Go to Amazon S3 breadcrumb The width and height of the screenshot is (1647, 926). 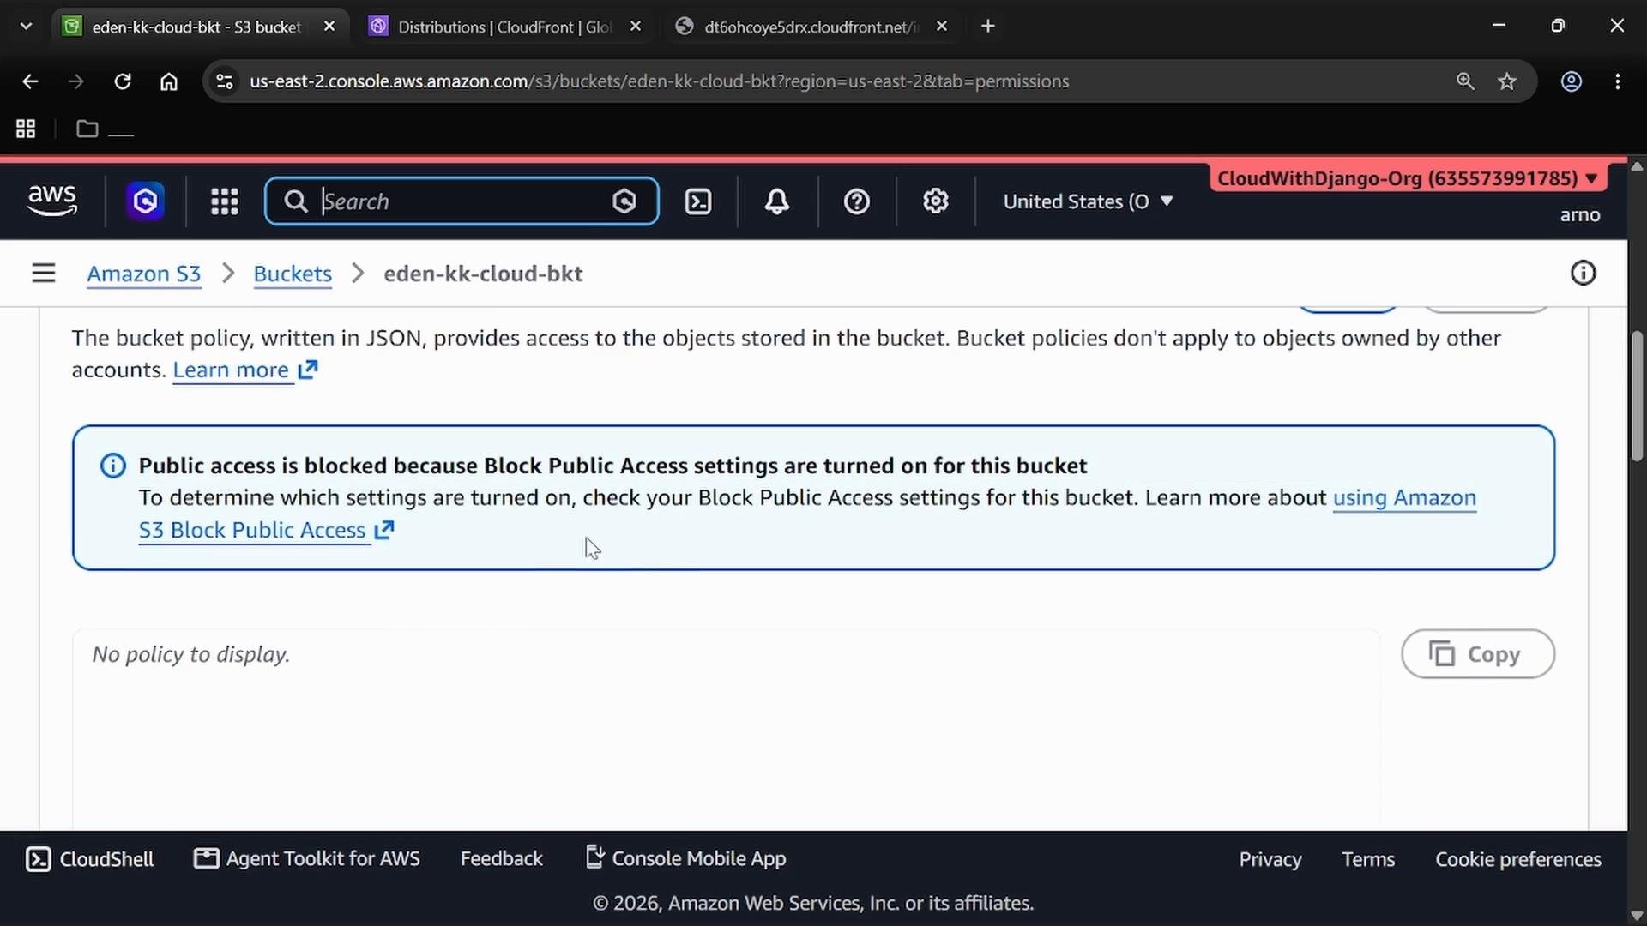[144, 274]
